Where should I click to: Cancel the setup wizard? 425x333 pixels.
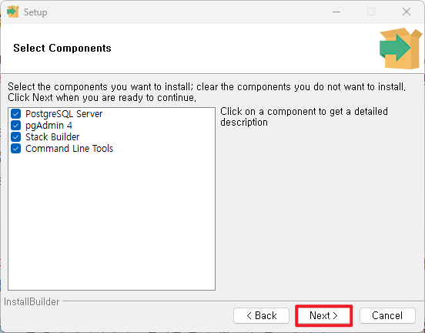[387, 315]
